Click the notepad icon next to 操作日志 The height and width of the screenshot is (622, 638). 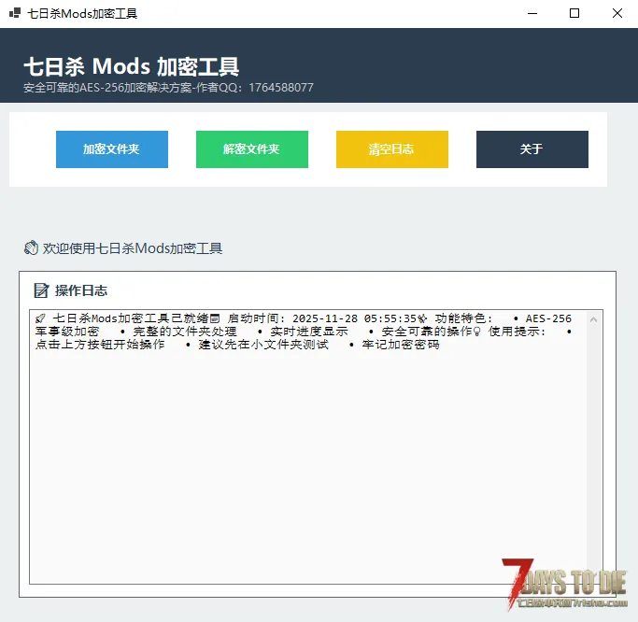[x=41, y=290]
